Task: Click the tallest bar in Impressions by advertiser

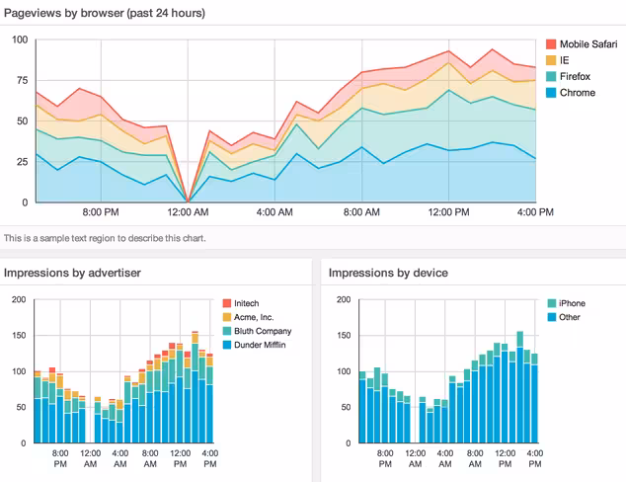Action: tap(195, 387)
